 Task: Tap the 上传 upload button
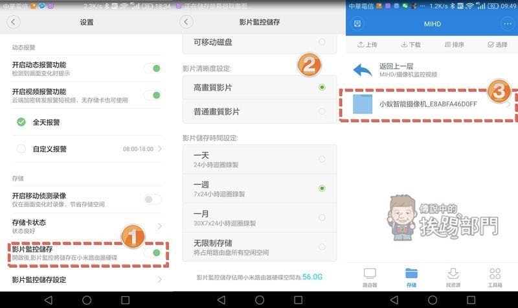click(x=367, y=44)
